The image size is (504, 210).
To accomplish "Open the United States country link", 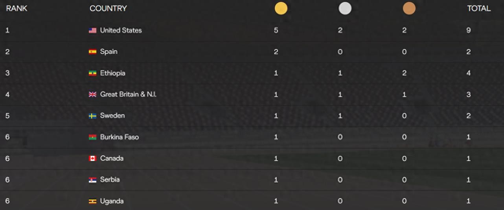I will (121, 31).
